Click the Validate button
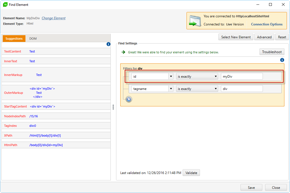 (x=191, y=173)
